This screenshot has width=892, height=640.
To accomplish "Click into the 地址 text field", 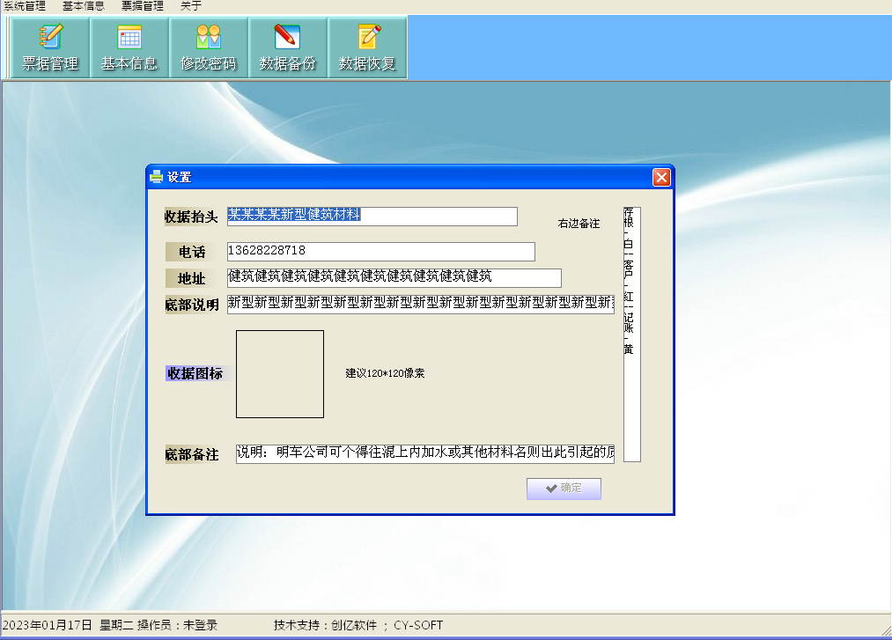I will click(394, 277).
